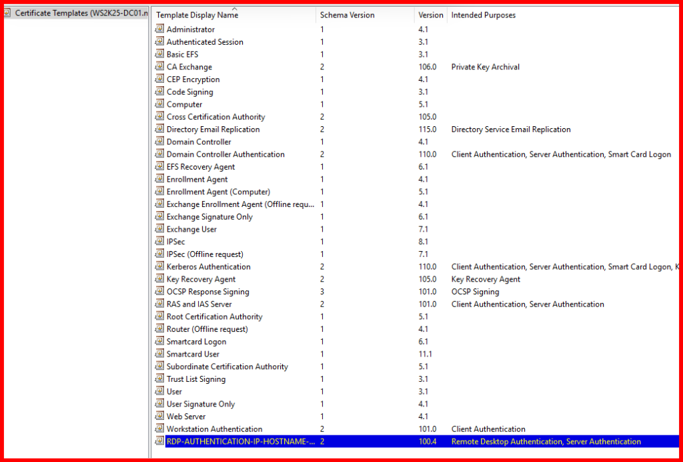Select the Subordinate Certification Authority template
This screenshot has height=462, width=683.
(227, 367)
